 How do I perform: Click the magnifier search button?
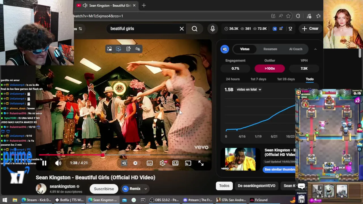(x=195, y=29)
